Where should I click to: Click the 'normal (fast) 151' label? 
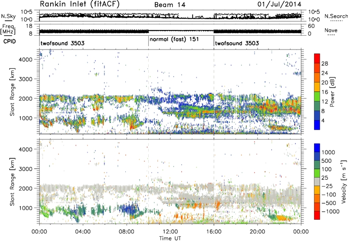click(174, 40)
